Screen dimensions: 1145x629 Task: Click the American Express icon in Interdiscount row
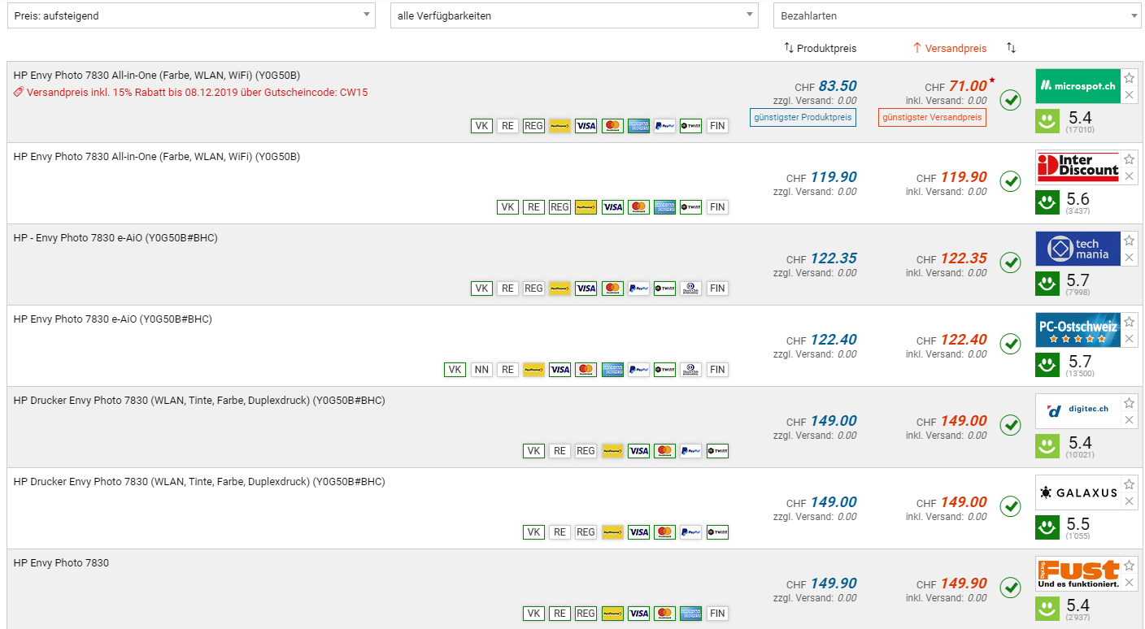(x=664, y=207)
